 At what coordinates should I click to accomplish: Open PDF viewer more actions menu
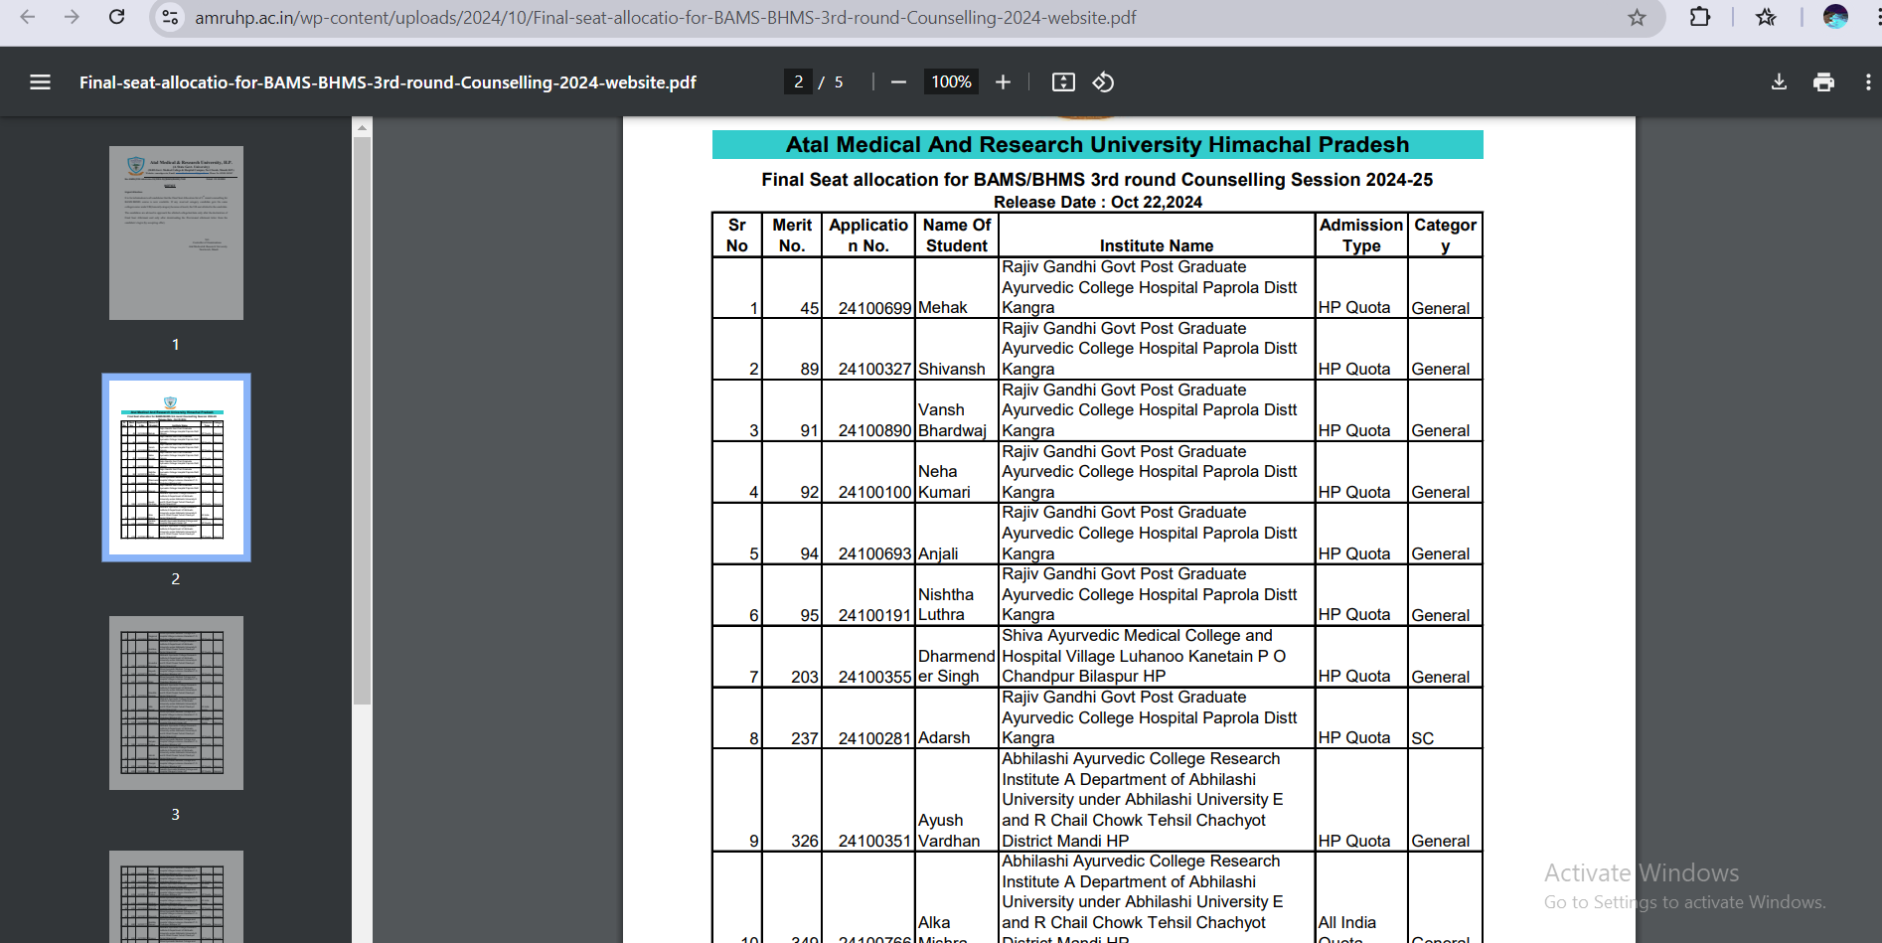coord(1868,82)
